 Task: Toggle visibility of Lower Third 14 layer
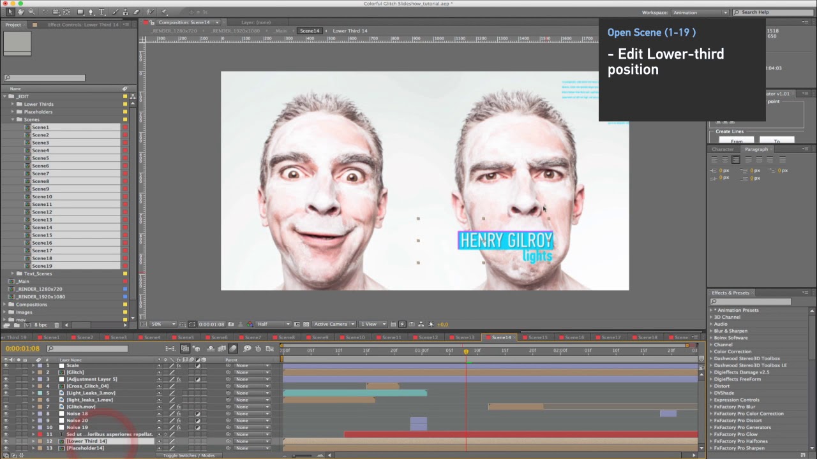(x=6, y=441)
